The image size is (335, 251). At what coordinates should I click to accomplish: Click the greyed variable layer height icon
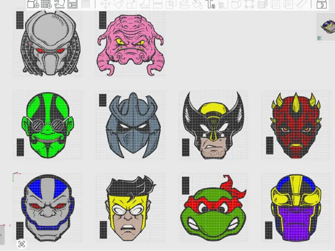click(x=85, y=4)
